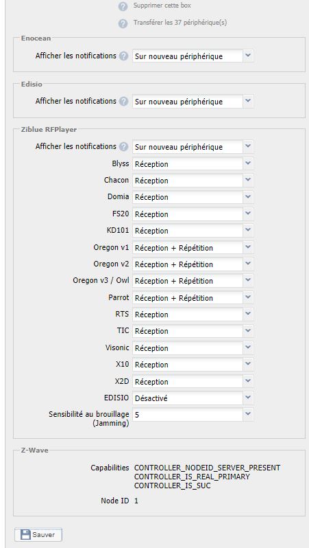The width and height of the screenshot is (309, 548).
Task: Open the EDISIO Désactivé dropdown
Action: pyautogui.click(x=193, y=398)
